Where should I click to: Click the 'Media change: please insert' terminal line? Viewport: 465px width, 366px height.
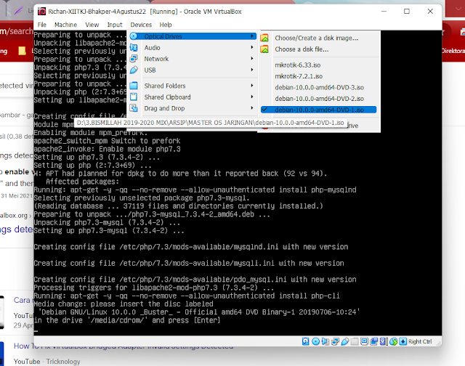click(124, 304)
